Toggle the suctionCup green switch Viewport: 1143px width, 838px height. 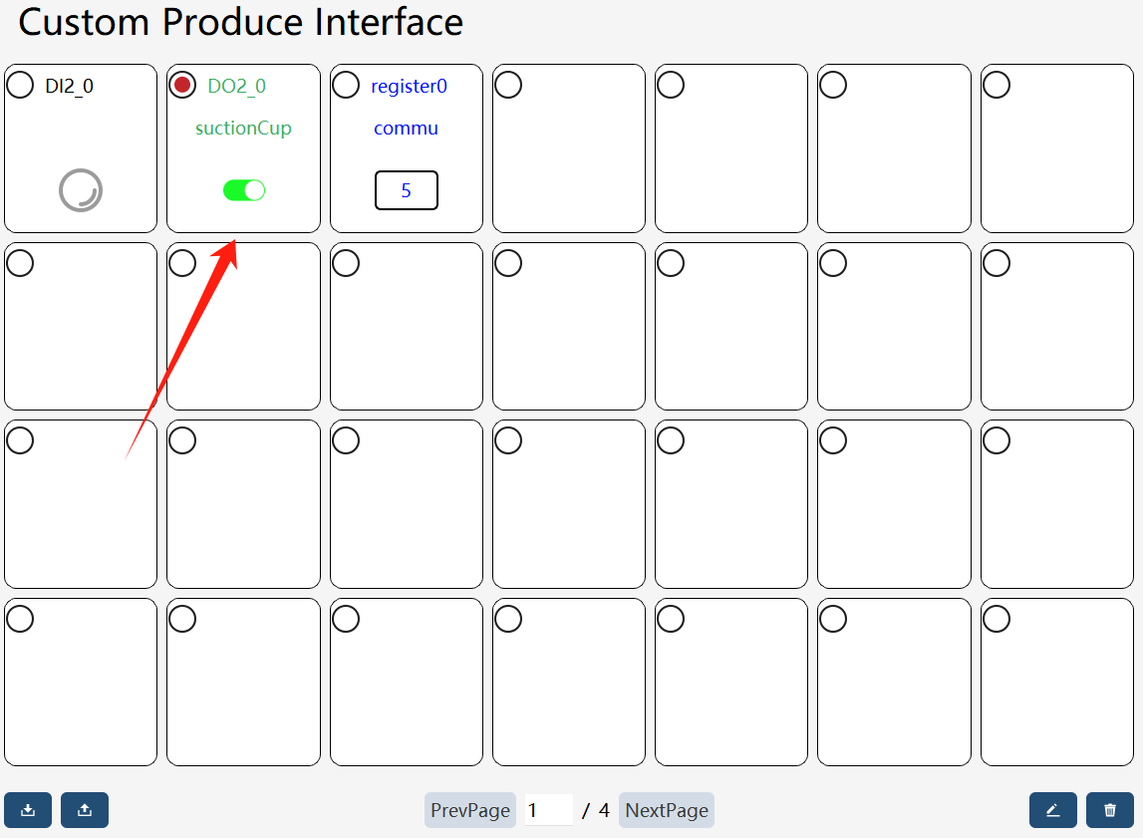(244, 190)
